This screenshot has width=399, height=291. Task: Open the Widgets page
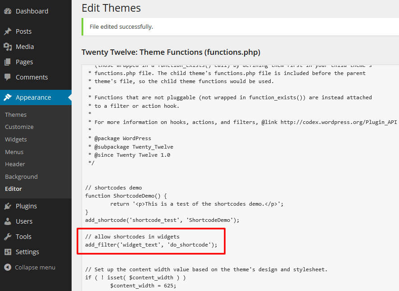click(x=16, y=139)
